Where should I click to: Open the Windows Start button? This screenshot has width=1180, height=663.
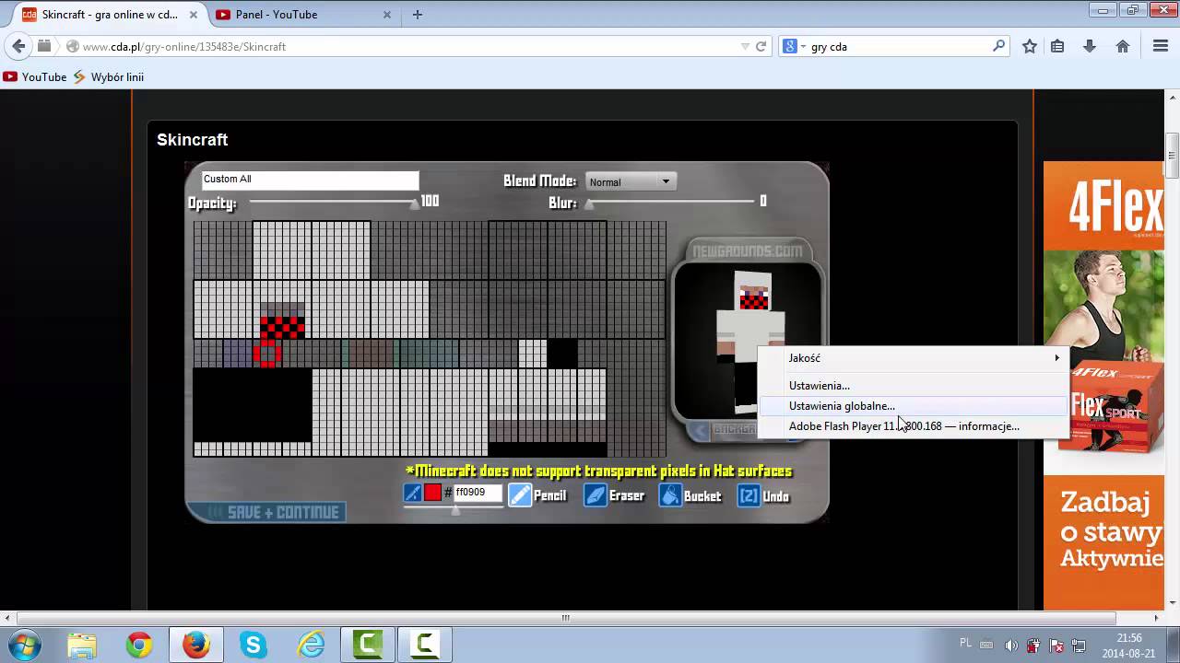(24, 646)
